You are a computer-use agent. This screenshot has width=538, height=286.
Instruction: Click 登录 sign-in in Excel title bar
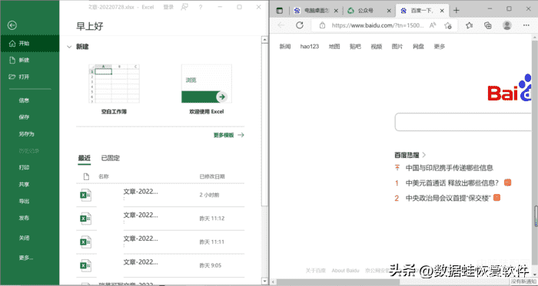pyautogui.click(x=168, y=7)
